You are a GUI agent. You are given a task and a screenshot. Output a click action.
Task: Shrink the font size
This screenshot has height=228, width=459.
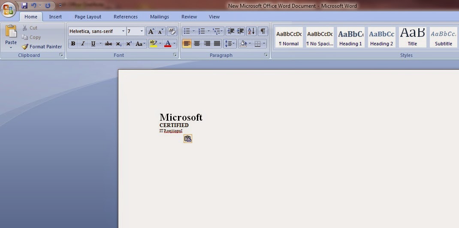coord(161,31)
